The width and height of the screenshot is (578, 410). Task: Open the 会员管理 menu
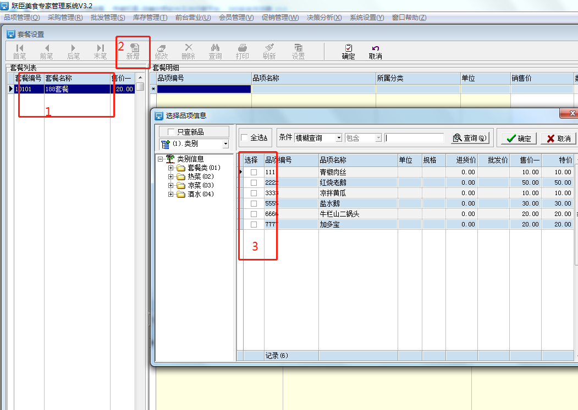[x=236, y=18]
